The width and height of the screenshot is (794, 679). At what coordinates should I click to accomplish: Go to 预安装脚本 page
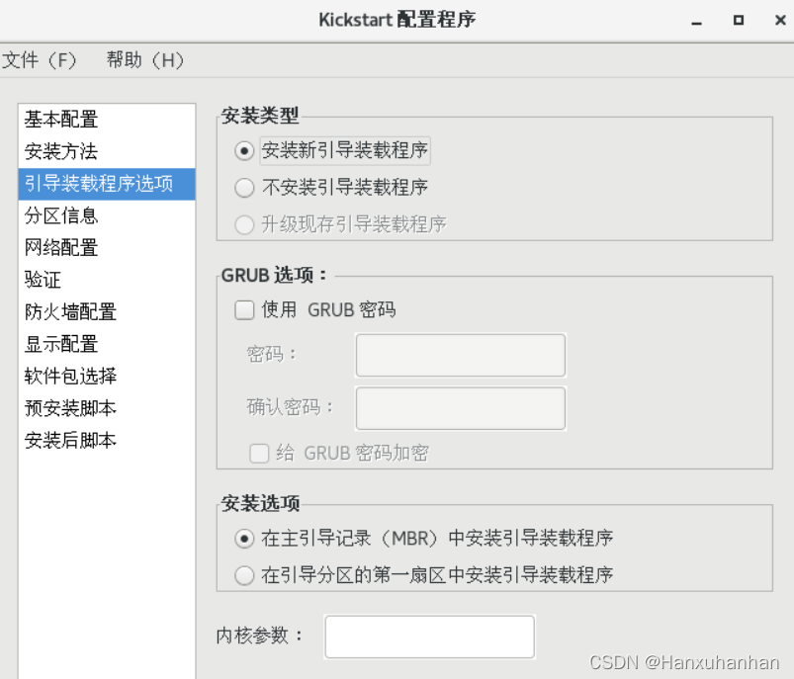point(70,408)
